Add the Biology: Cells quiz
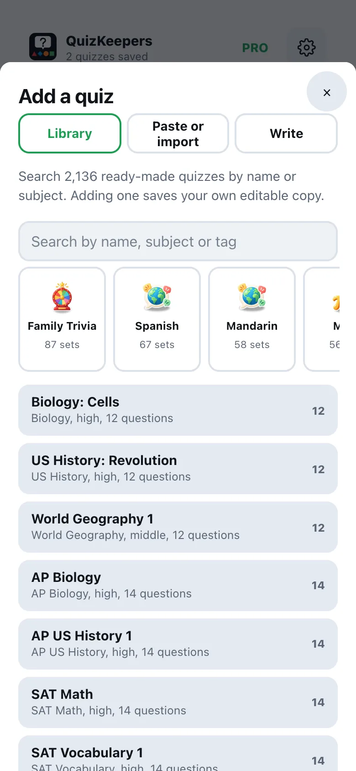Screen dimensions: 356x771 (178, 410)
